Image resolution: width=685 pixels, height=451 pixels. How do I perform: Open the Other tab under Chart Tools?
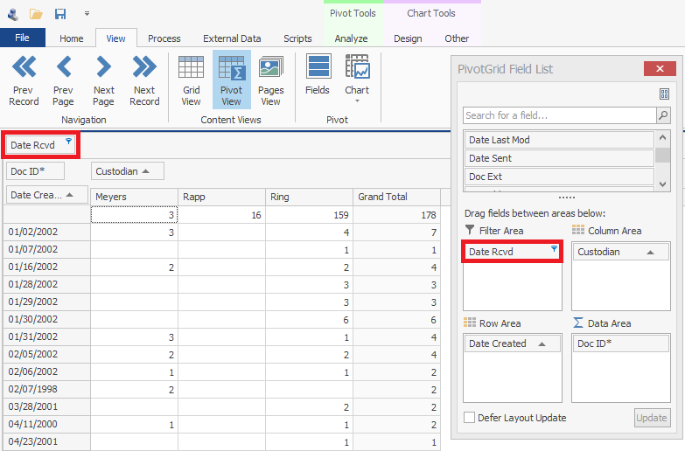coord(457,38)
